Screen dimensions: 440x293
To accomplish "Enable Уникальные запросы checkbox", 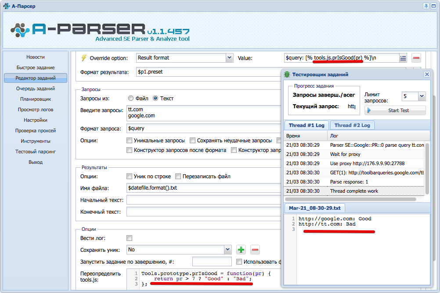I will (130, 140).
